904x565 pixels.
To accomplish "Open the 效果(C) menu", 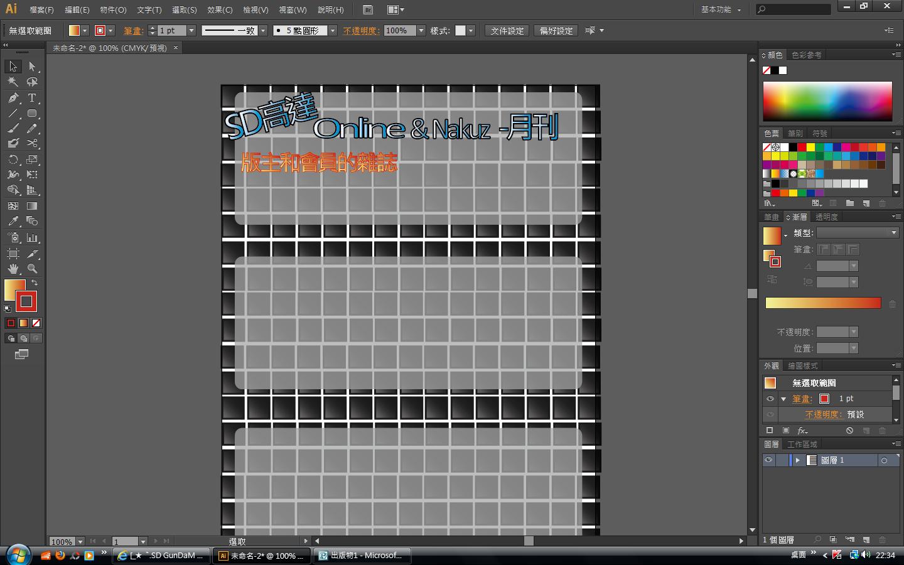I will (x=220, y=10).
